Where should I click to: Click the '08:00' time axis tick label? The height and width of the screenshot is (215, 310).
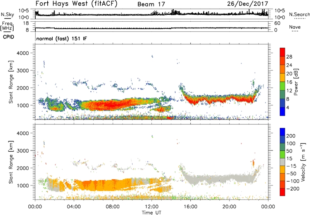(x=112, y=207)
